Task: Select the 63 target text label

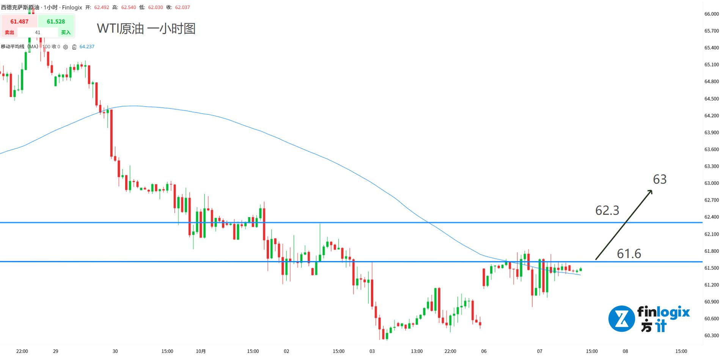Action: 660,180
